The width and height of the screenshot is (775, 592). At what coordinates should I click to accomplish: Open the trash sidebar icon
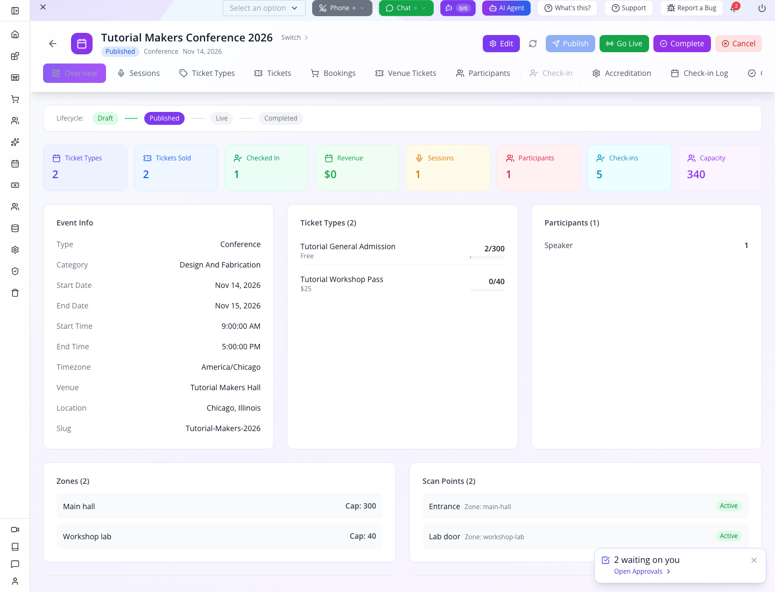point(15,293)
